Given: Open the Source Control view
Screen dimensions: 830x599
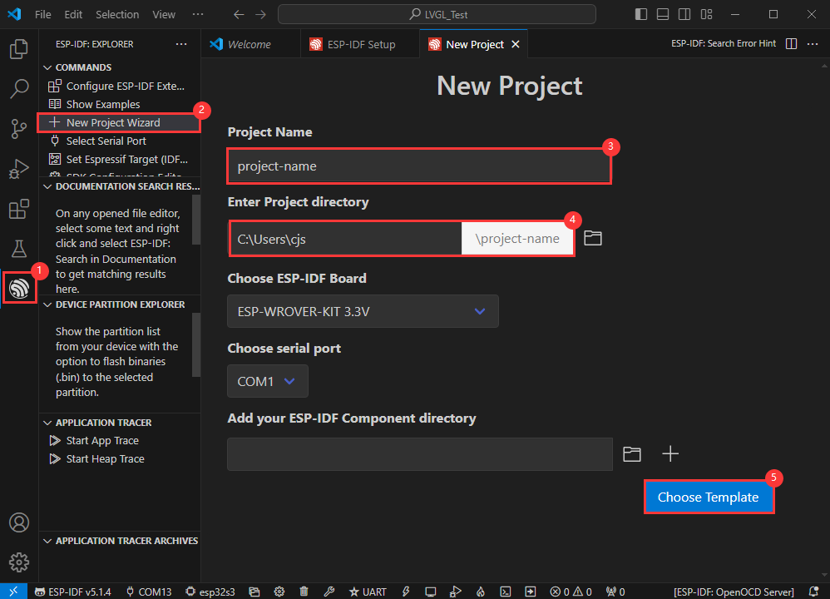Looking at the screenshot, I should pos(19,128).
